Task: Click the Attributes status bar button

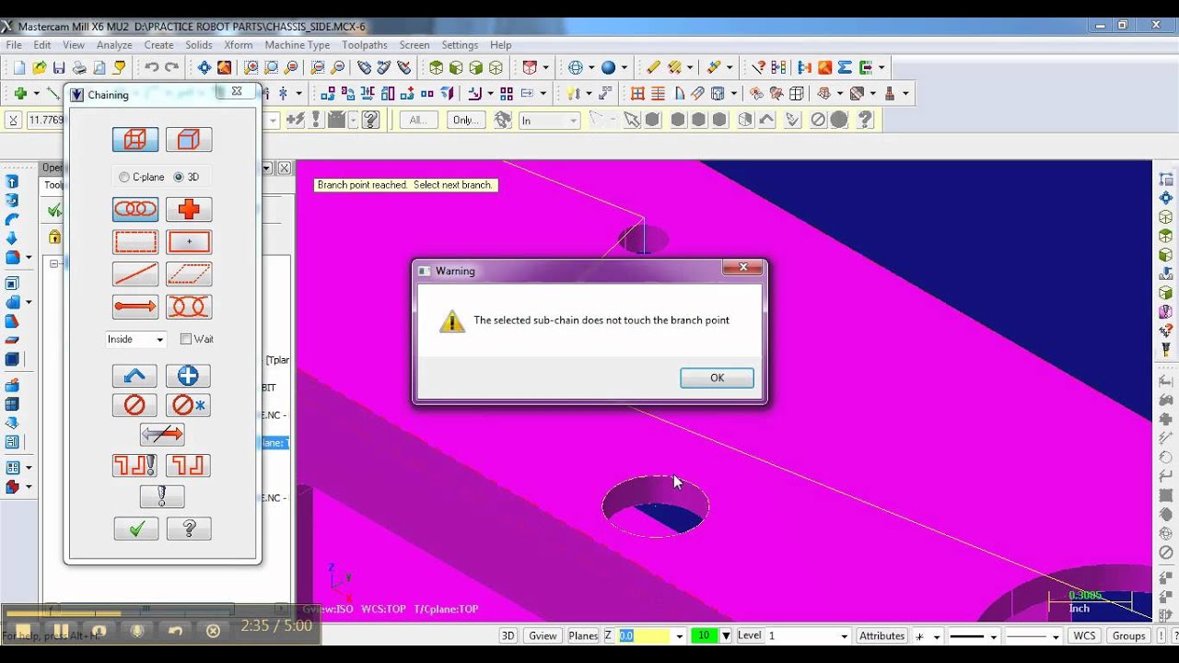Action: tap(881, 635)
